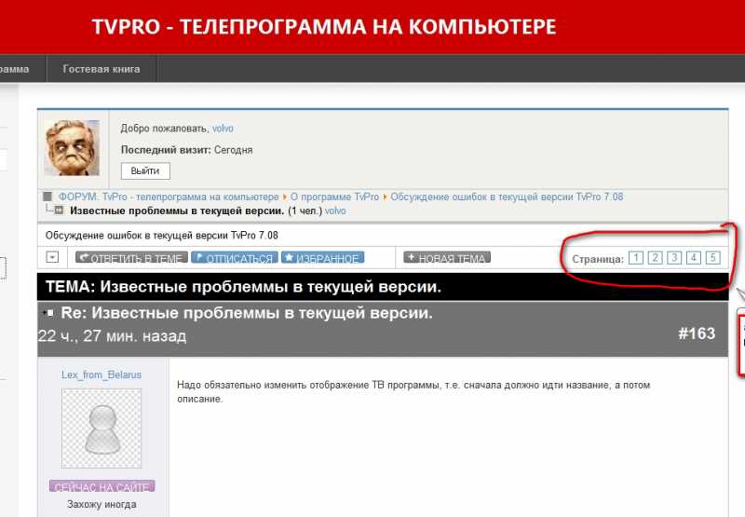The image size is (745, 517).
Task: Click Обсуждение ошибок в текущей версии TvPro 7.08 description
Action: (x=161, y=236)
